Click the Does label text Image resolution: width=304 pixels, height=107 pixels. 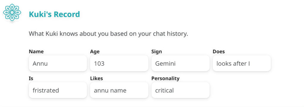(x=219, y=52)
